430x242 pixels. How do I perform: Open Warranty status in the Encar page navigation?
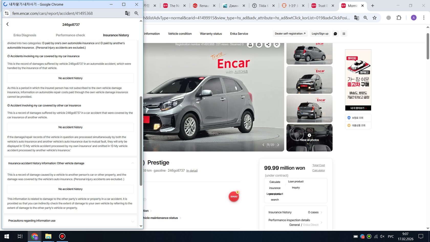pos(211,34)
